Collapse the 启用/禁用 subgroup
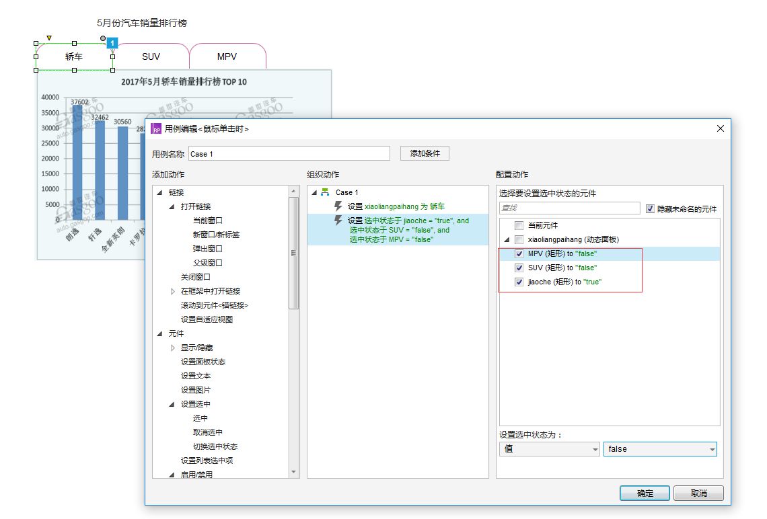 point(172,475)
